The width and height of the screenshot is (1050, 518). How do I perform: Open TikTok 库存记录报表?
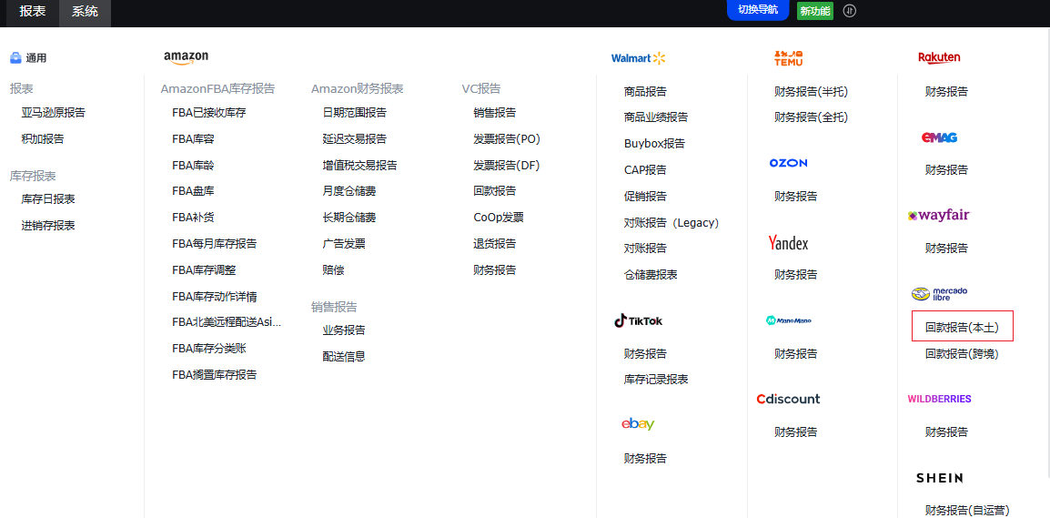click(x=656, y=380)
